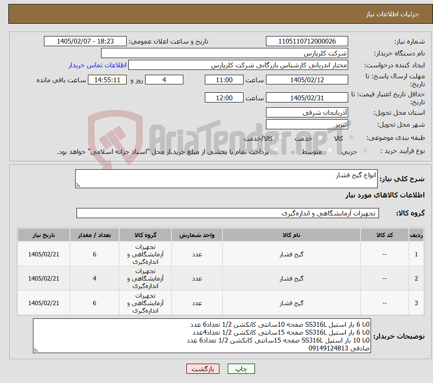The height and width of the screenshot is (383, 433).
Task: Click the description box انواع گیج فشار
Action: click(x=226, y=179)
